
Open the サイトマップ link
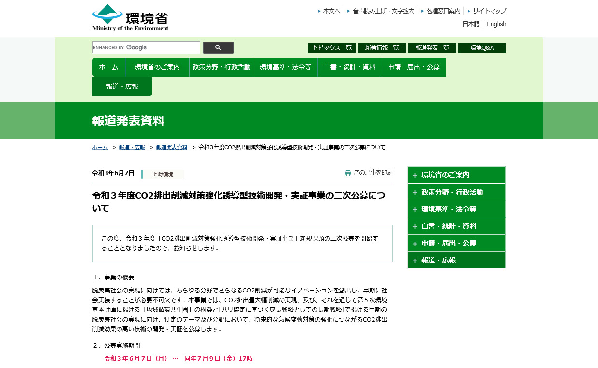489,11
